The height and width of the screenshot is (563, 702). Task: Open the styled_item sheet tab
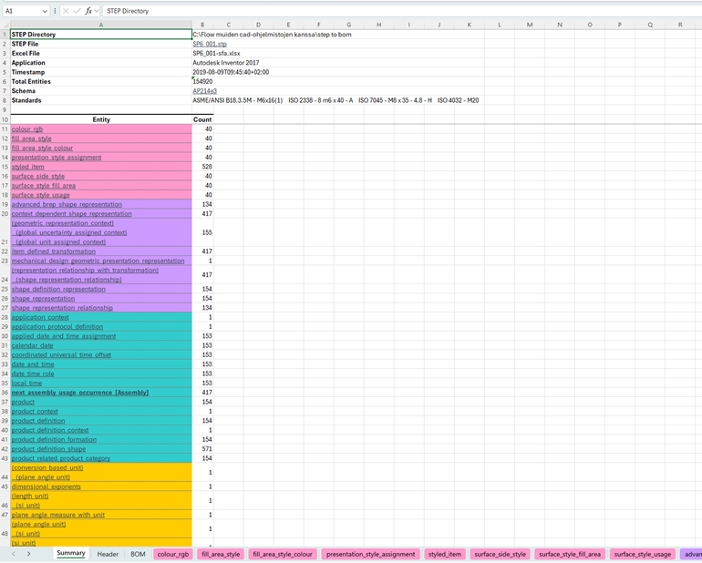coord(444,554)
